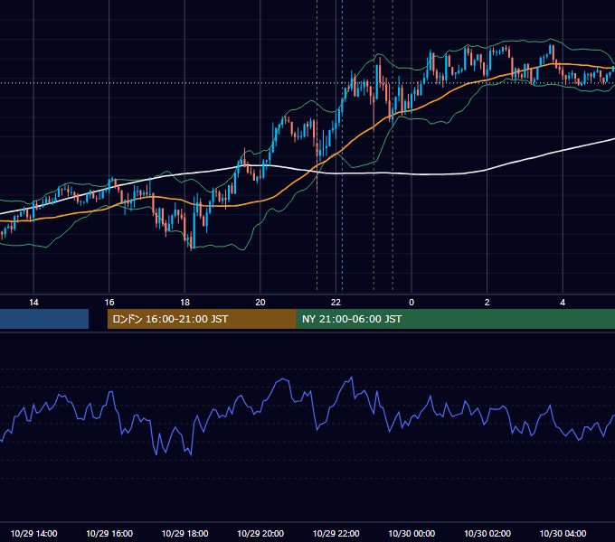Click hour label 18 on price chart axis
Screen dimensions: 615x542
184,302
